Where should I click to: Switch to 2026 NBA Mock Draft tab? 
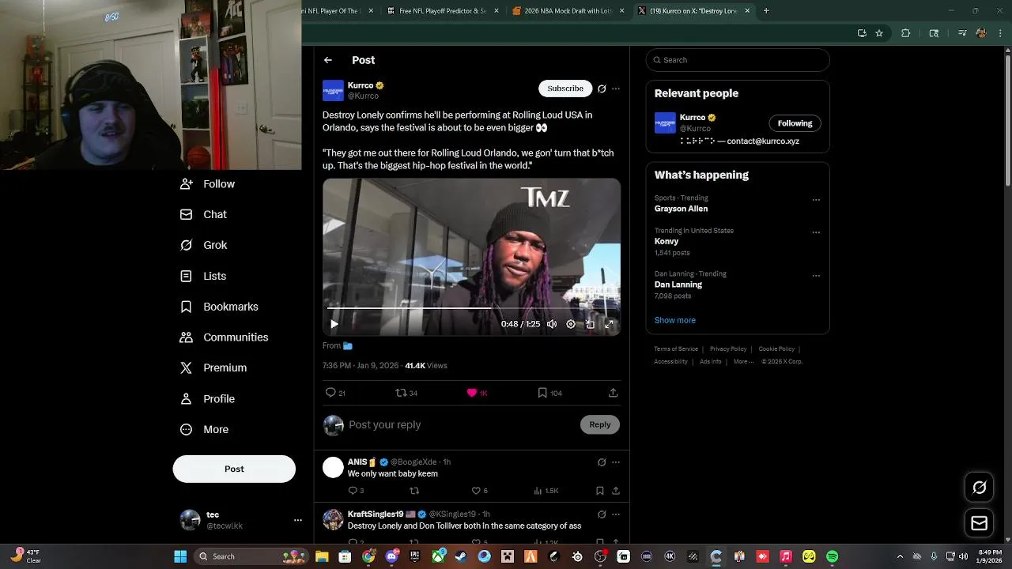[568, 11]
